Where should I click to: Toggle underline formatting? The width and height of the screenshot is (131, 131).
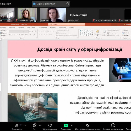coord(15,35)
